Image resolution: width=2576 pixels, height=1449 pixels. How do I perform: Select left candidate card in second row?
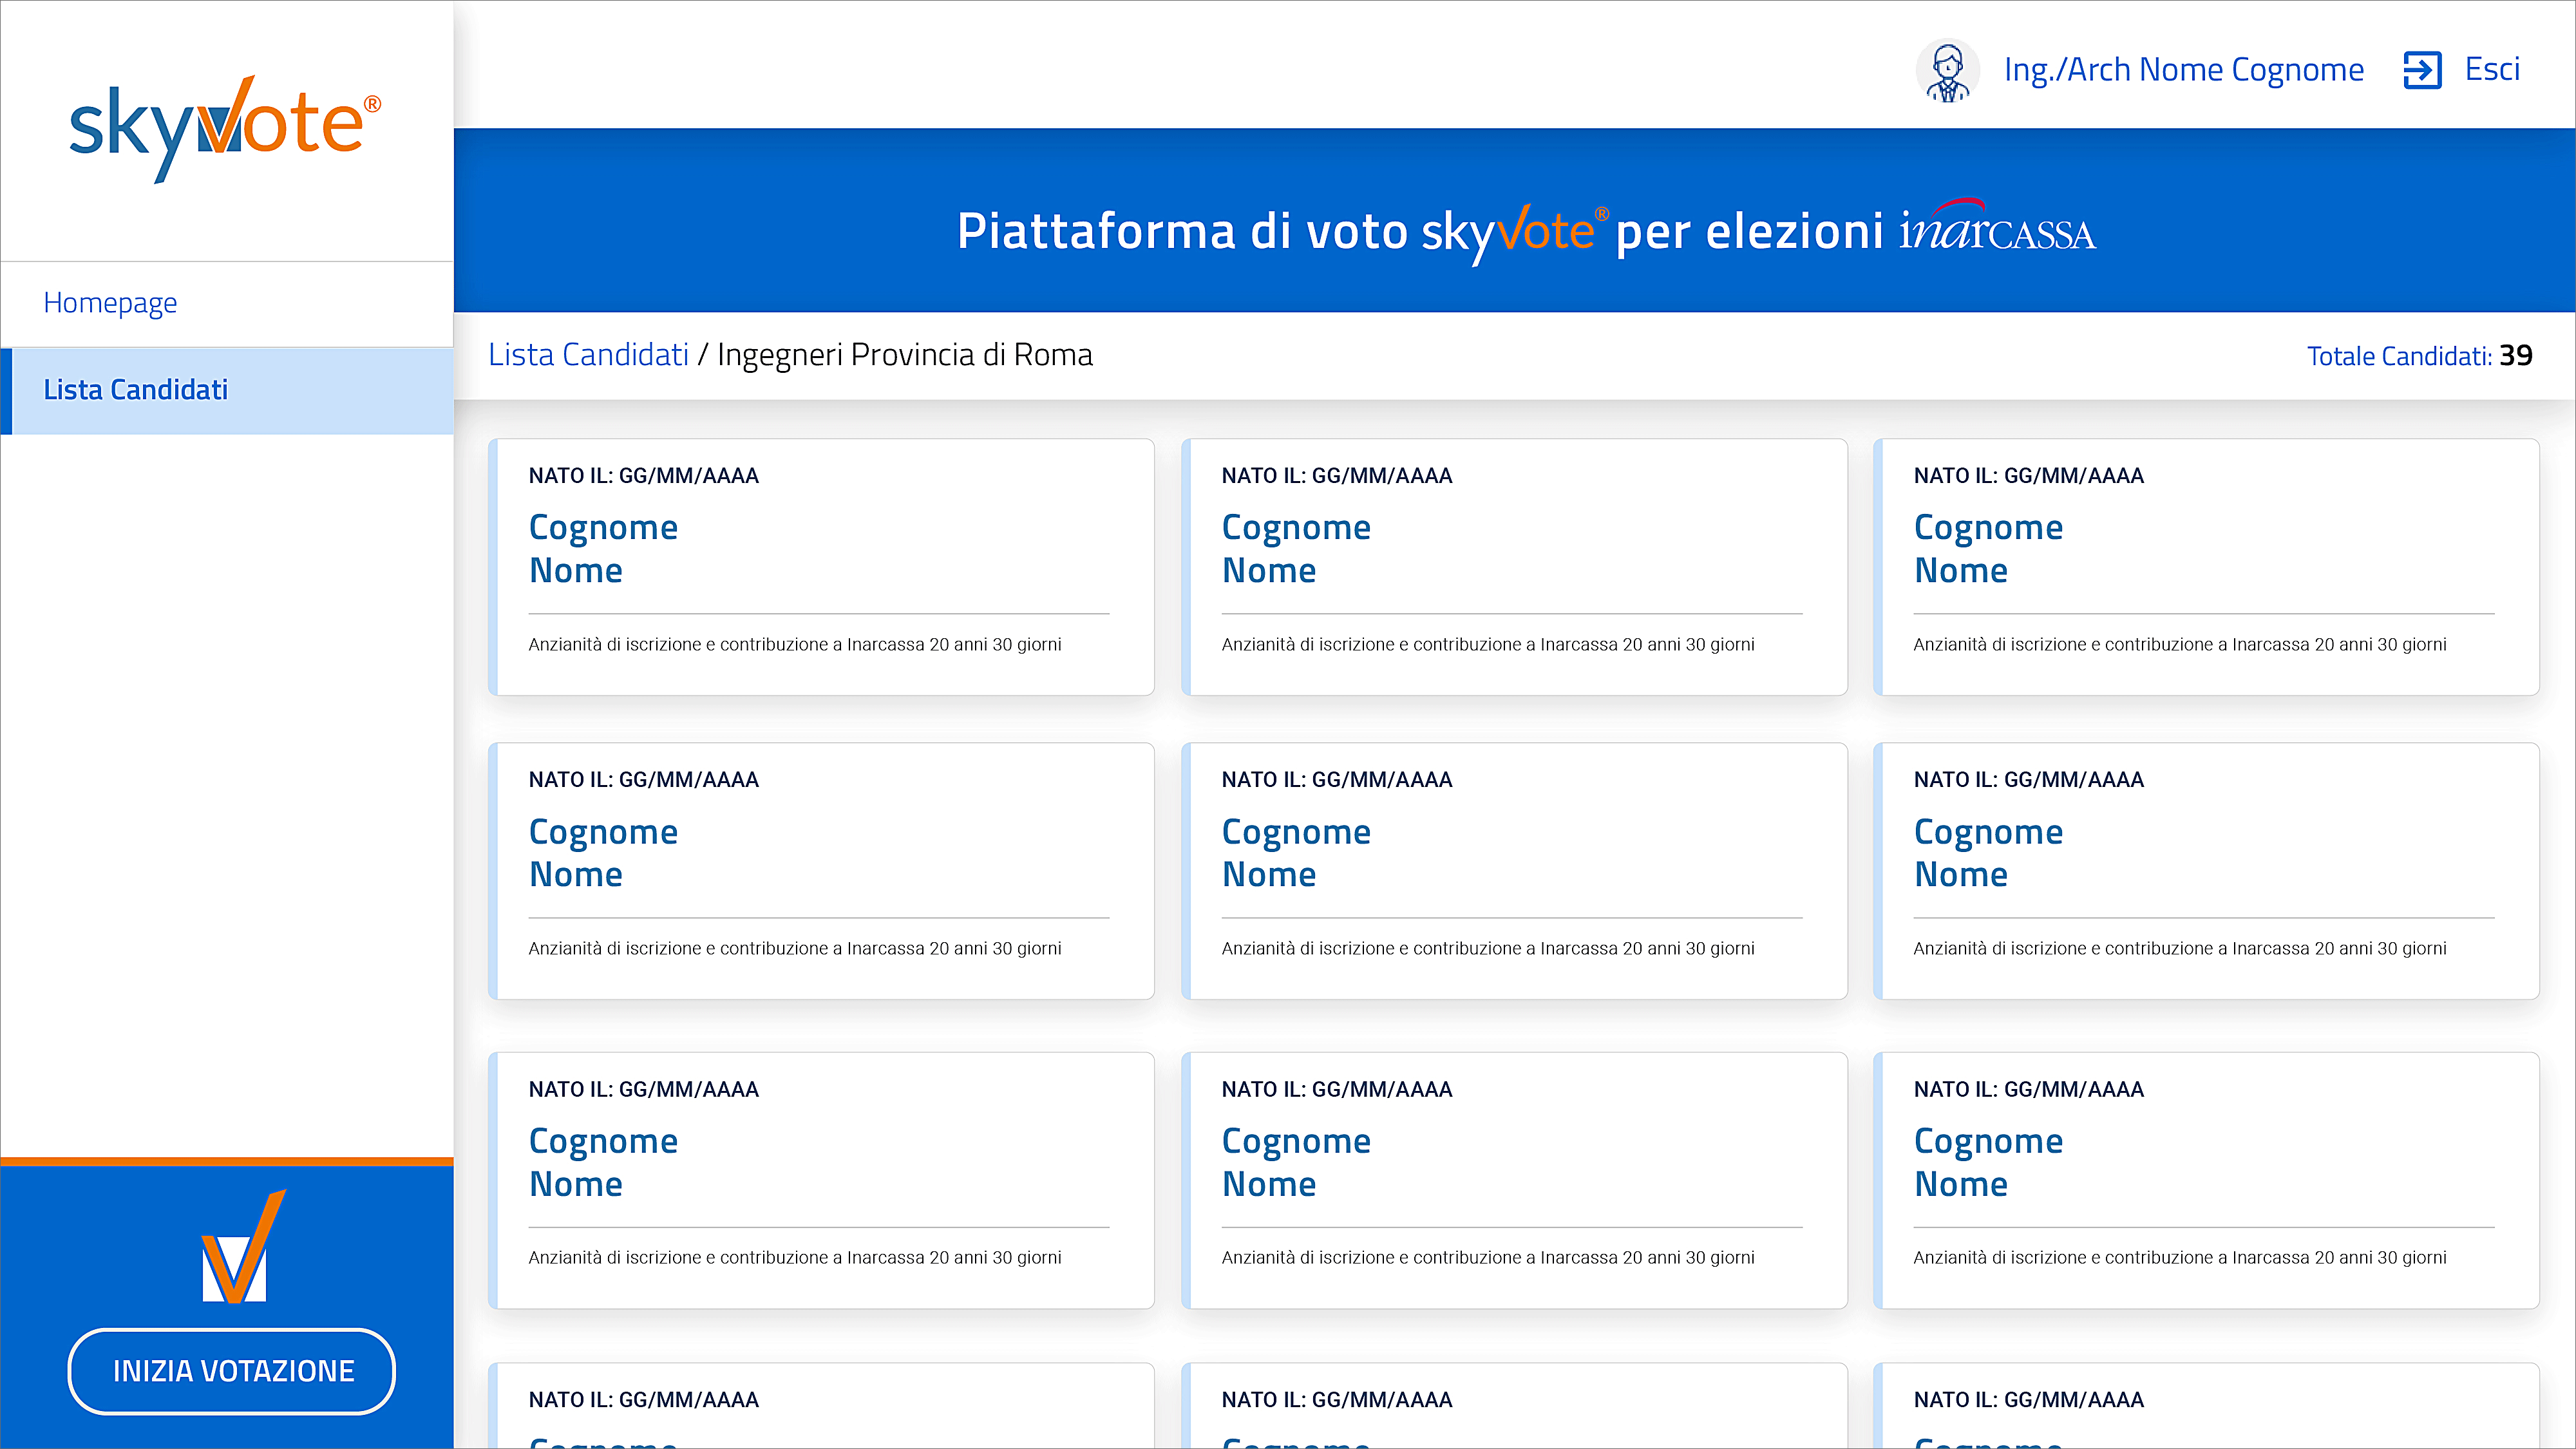(x=820, y=870)
